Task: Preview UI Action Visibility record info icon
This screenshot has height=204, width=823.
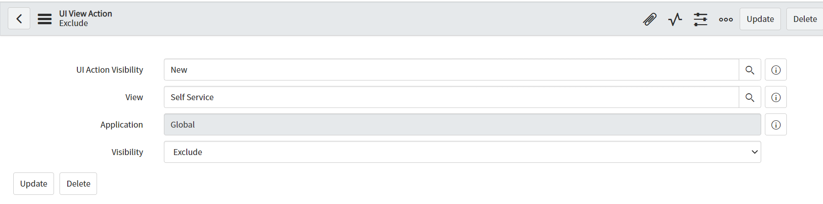Action: tap(776, 70)
